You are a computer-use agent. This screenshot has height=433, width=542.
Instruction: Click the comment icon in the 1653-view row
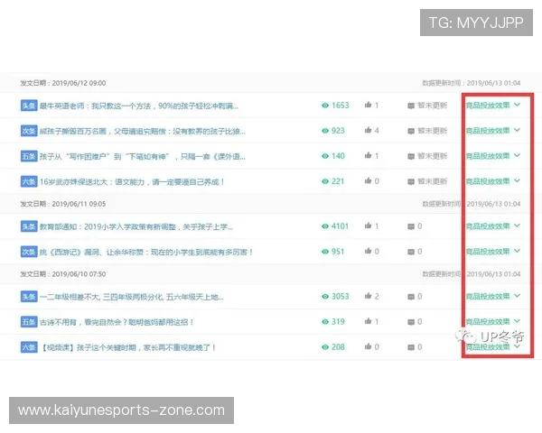[411, 106]
